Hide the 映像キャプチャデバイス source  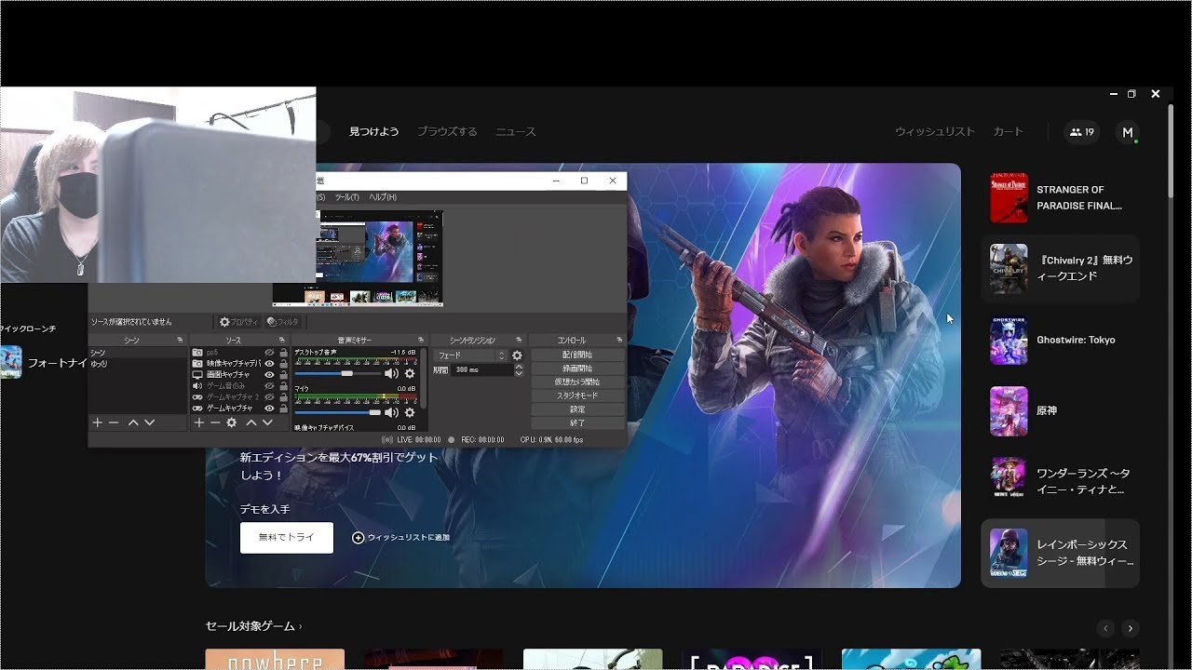pyautogui.click(x=269, y=364)
